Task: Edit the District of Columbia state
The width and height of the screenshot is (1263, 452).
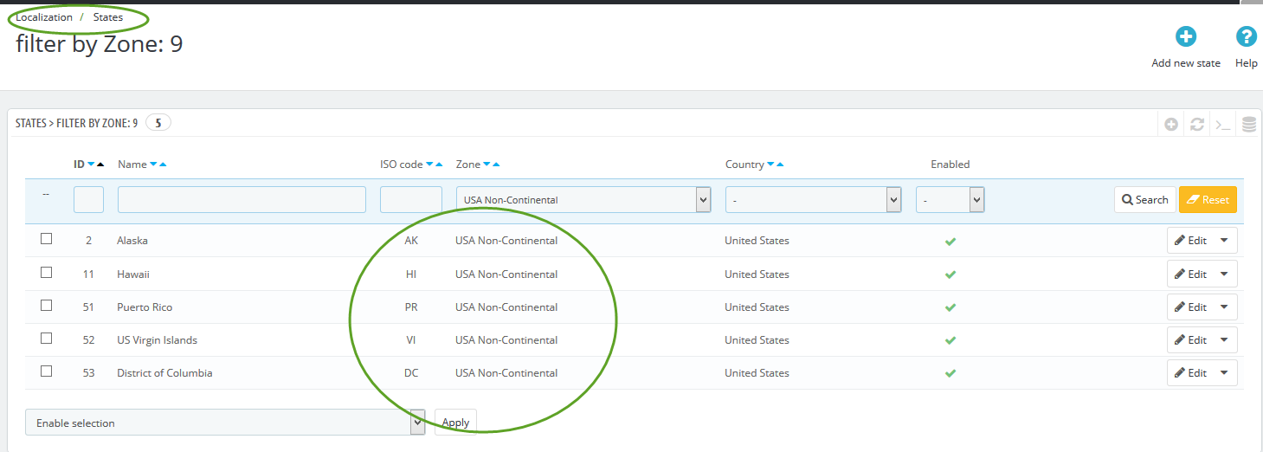Action: click(1190, 373)
